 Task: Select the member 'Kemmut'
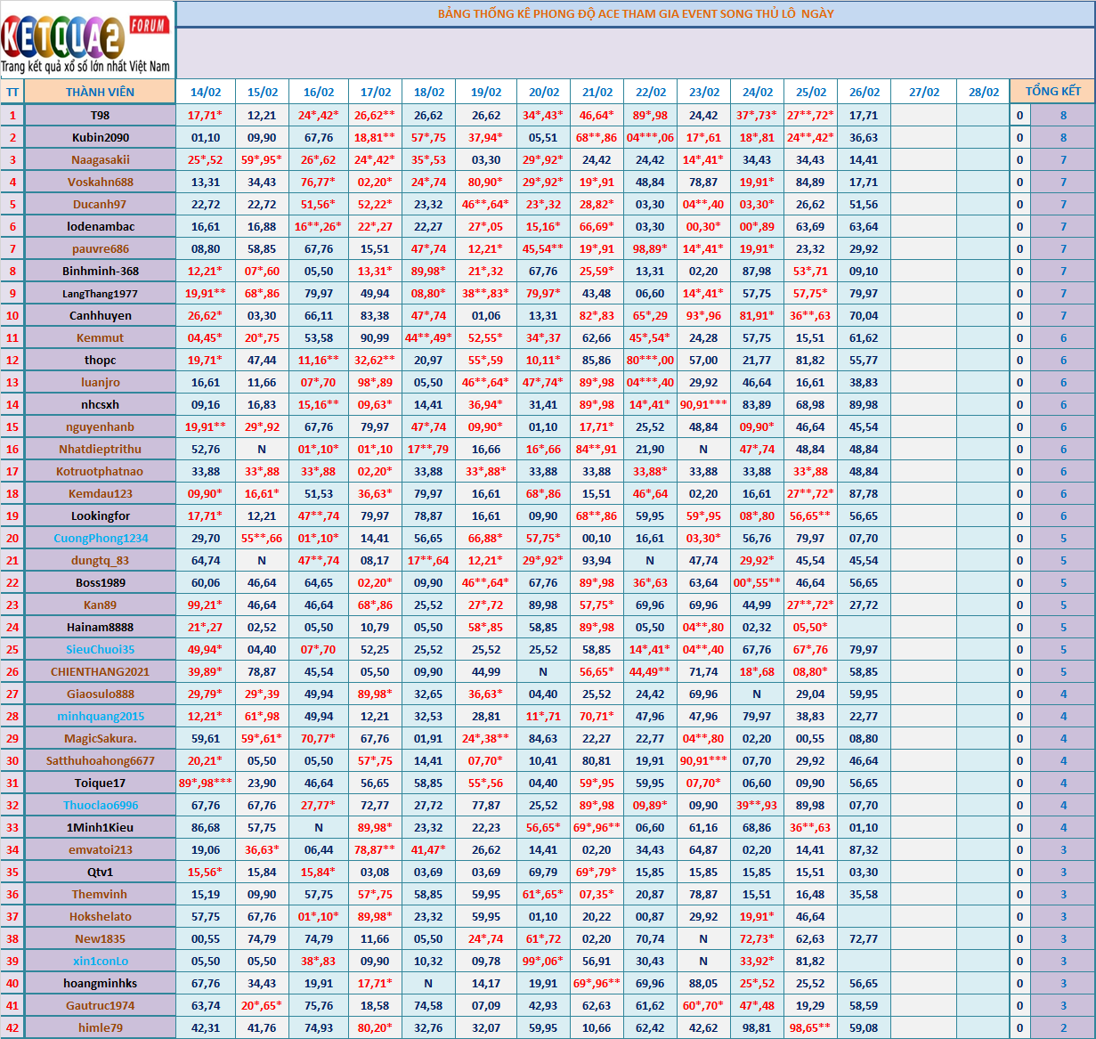[100, 337]
